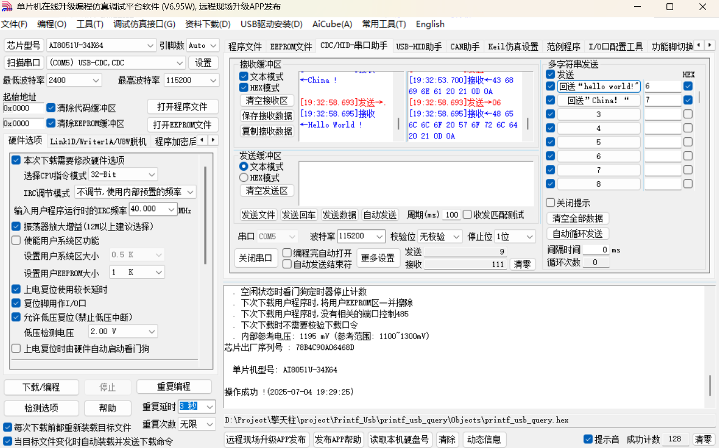Screen dimensions: 719x448
Task: Enable 收发匹配测试 checkbox
Action: [467, 215]
